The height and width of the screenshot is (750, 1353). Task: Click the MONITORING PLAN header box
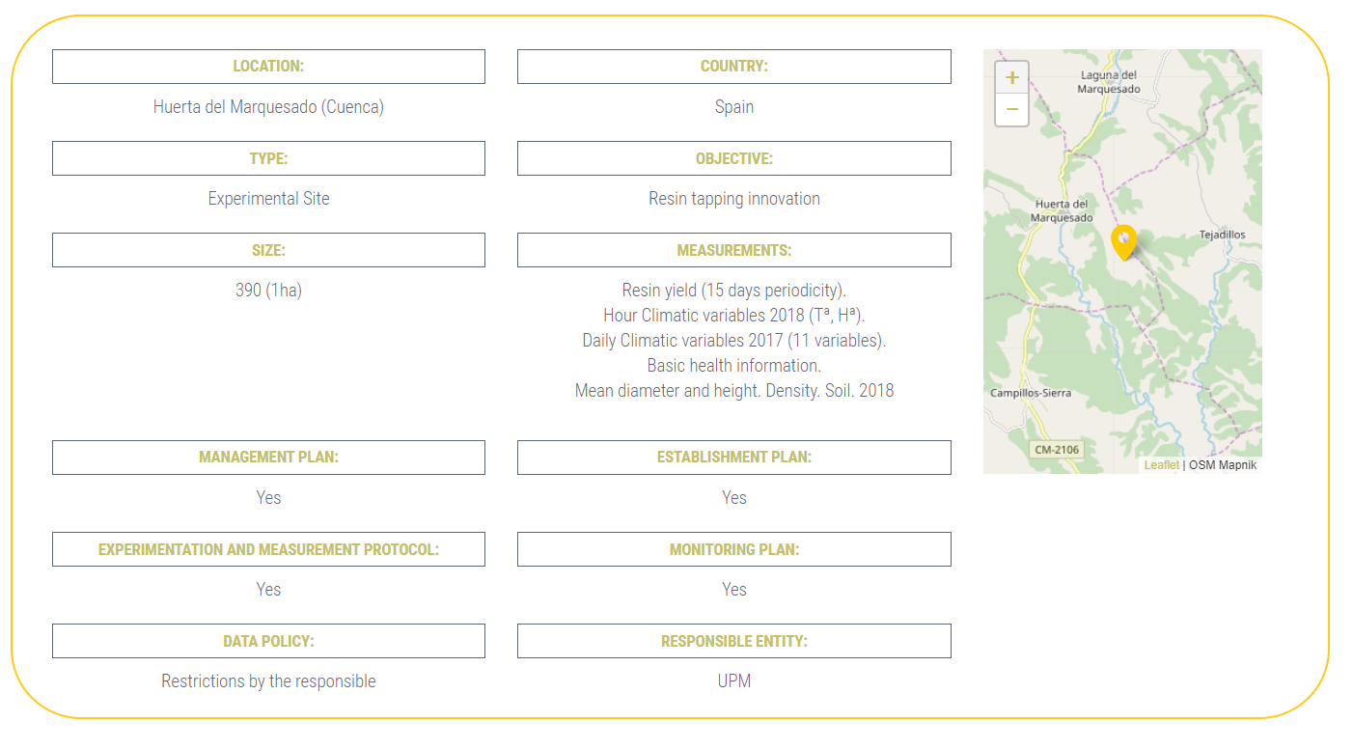tap(734, 549)
